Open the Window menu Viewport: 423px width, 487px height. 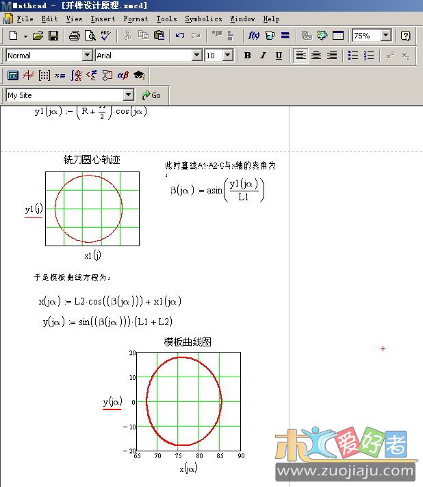click(242, 19)
